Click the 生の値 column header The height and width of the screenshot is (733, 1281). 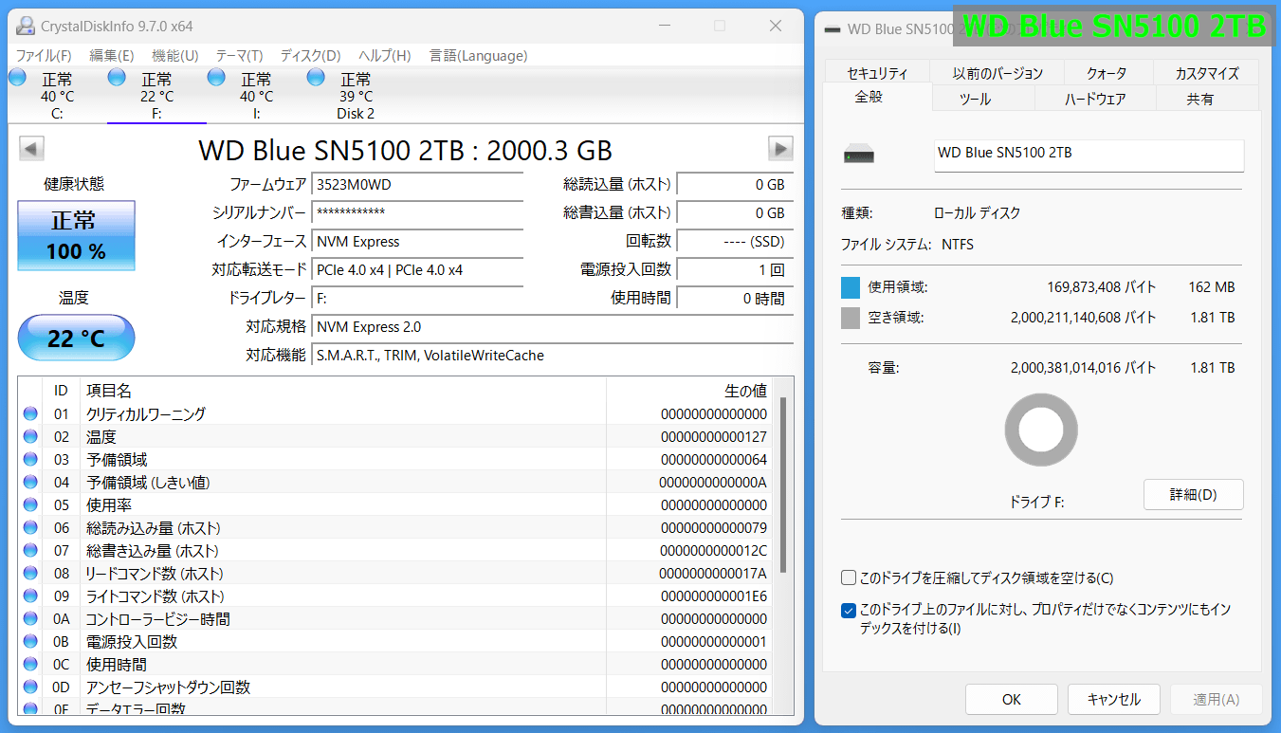tap(690, 390)
